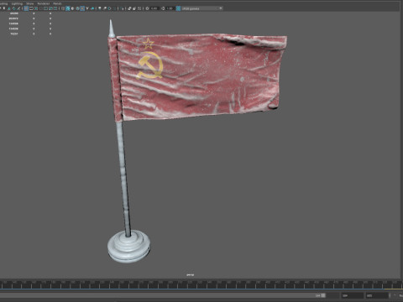The image size is (403, 302).
Task: Click the X-Ray display icon
Action: (129, 8)
